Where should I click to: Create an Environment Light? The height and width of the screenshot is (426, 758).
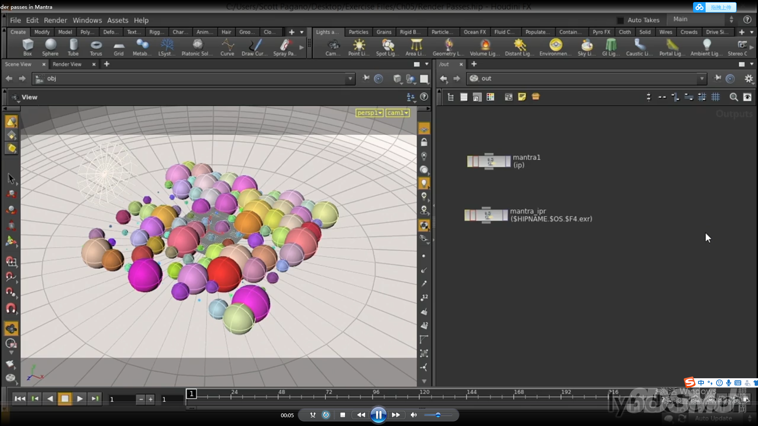pyautogui.click(x=556, y=47)
